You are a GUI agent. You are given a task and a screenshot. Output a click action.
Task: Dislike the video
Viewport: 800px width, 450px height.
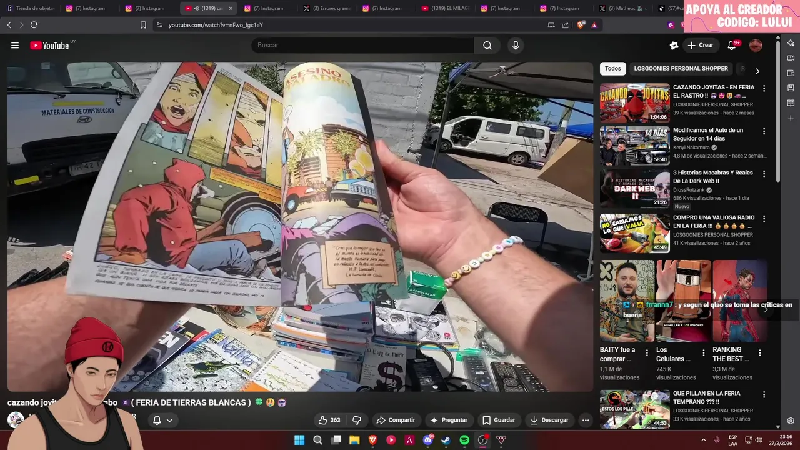[x=357, y=420]
